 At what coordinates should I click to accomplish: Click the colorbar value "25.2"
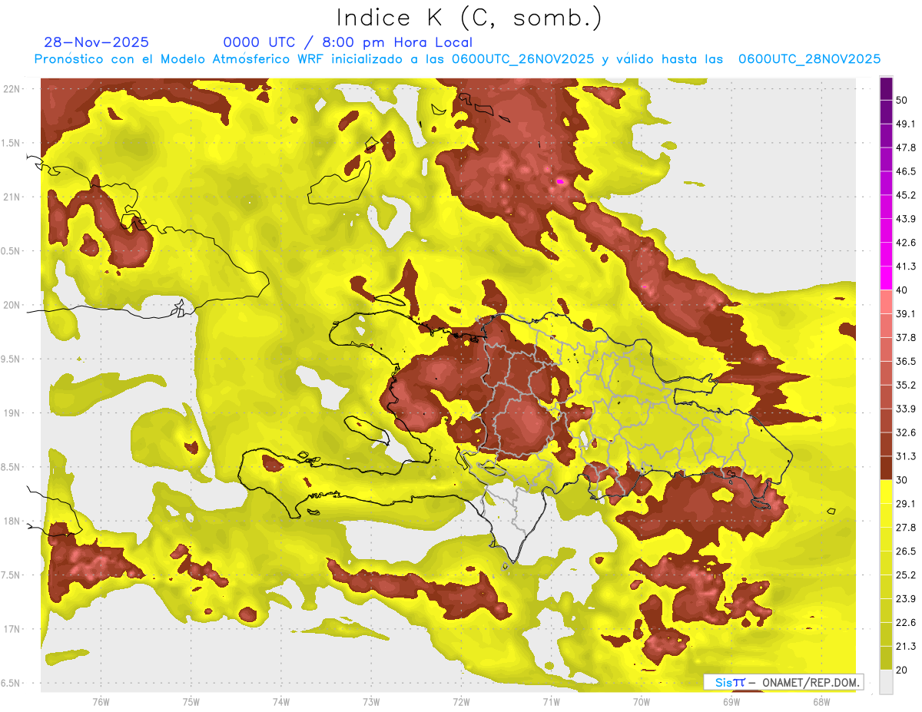point(906,575)
